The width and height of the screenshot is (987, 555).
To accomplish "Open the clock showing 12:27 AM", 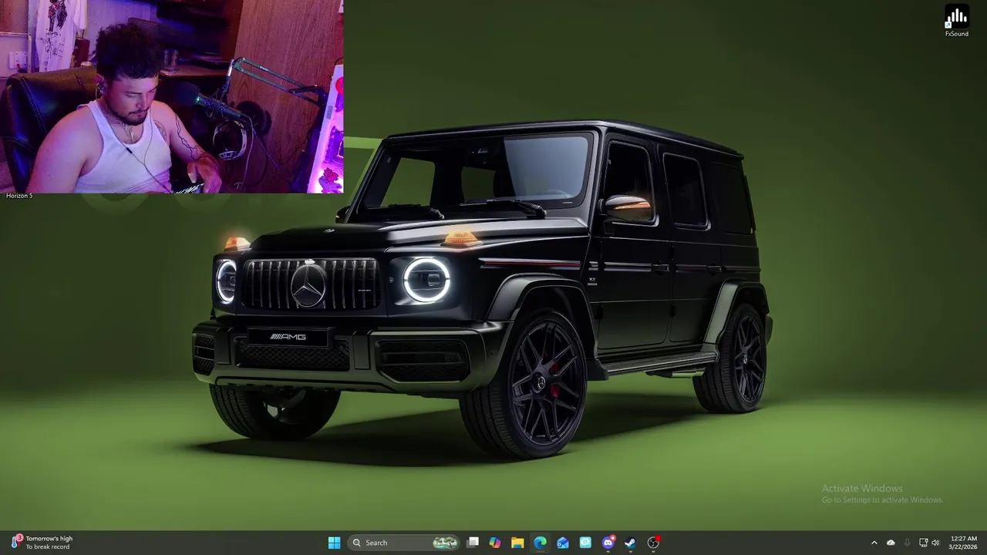I will pos(963,543).
